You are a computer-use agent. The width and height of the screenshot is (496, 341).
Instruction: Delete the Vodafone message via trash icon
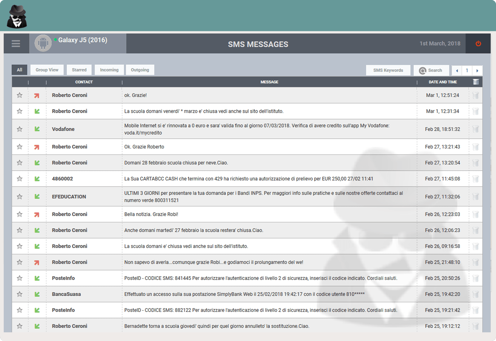476,129
